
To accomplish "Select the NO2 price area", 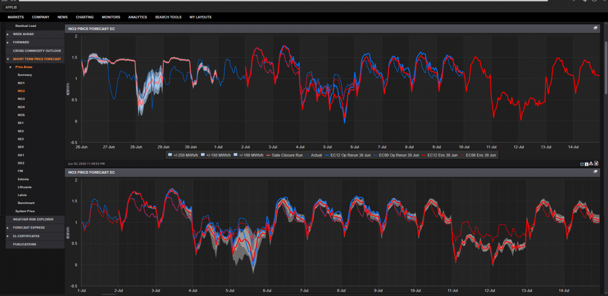I will pos(21,91).
